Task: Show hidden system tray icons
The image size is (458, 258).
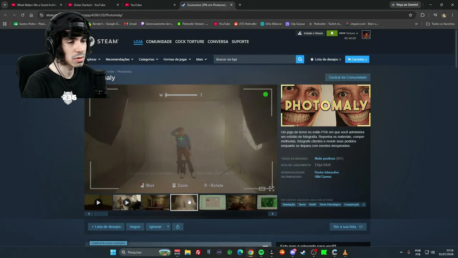Action: point(401,252)
